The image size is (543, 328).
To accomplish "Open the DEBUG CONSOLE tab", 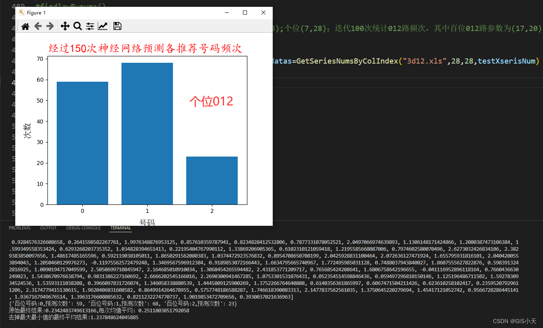I will coord(83,228).
